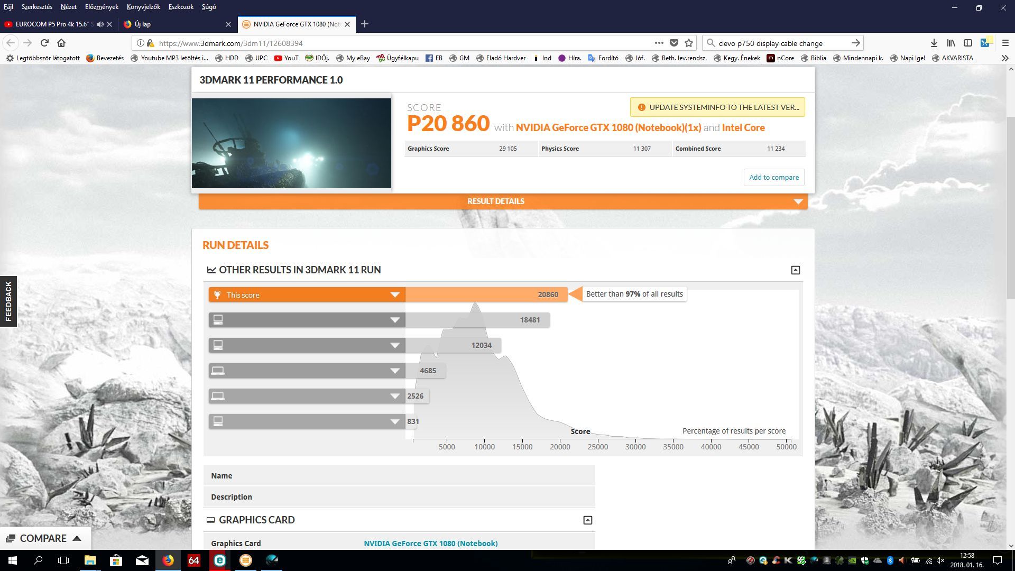Expand the 831 score row dropdown
1015x571 pixels.
click(395, 421)
